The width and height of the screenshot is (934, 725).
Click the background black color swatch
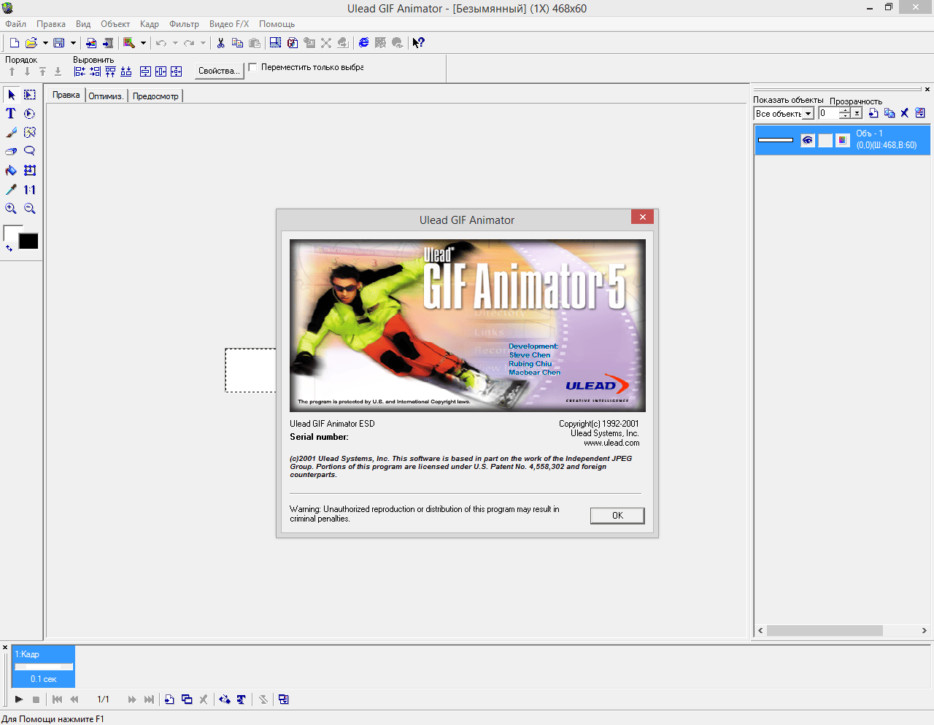(28, 241)
